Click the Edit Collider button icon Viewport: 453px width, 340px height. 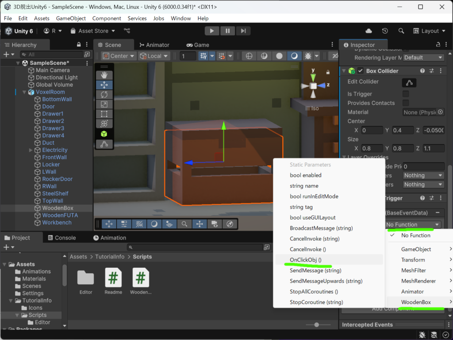click(x=409, y=83)
